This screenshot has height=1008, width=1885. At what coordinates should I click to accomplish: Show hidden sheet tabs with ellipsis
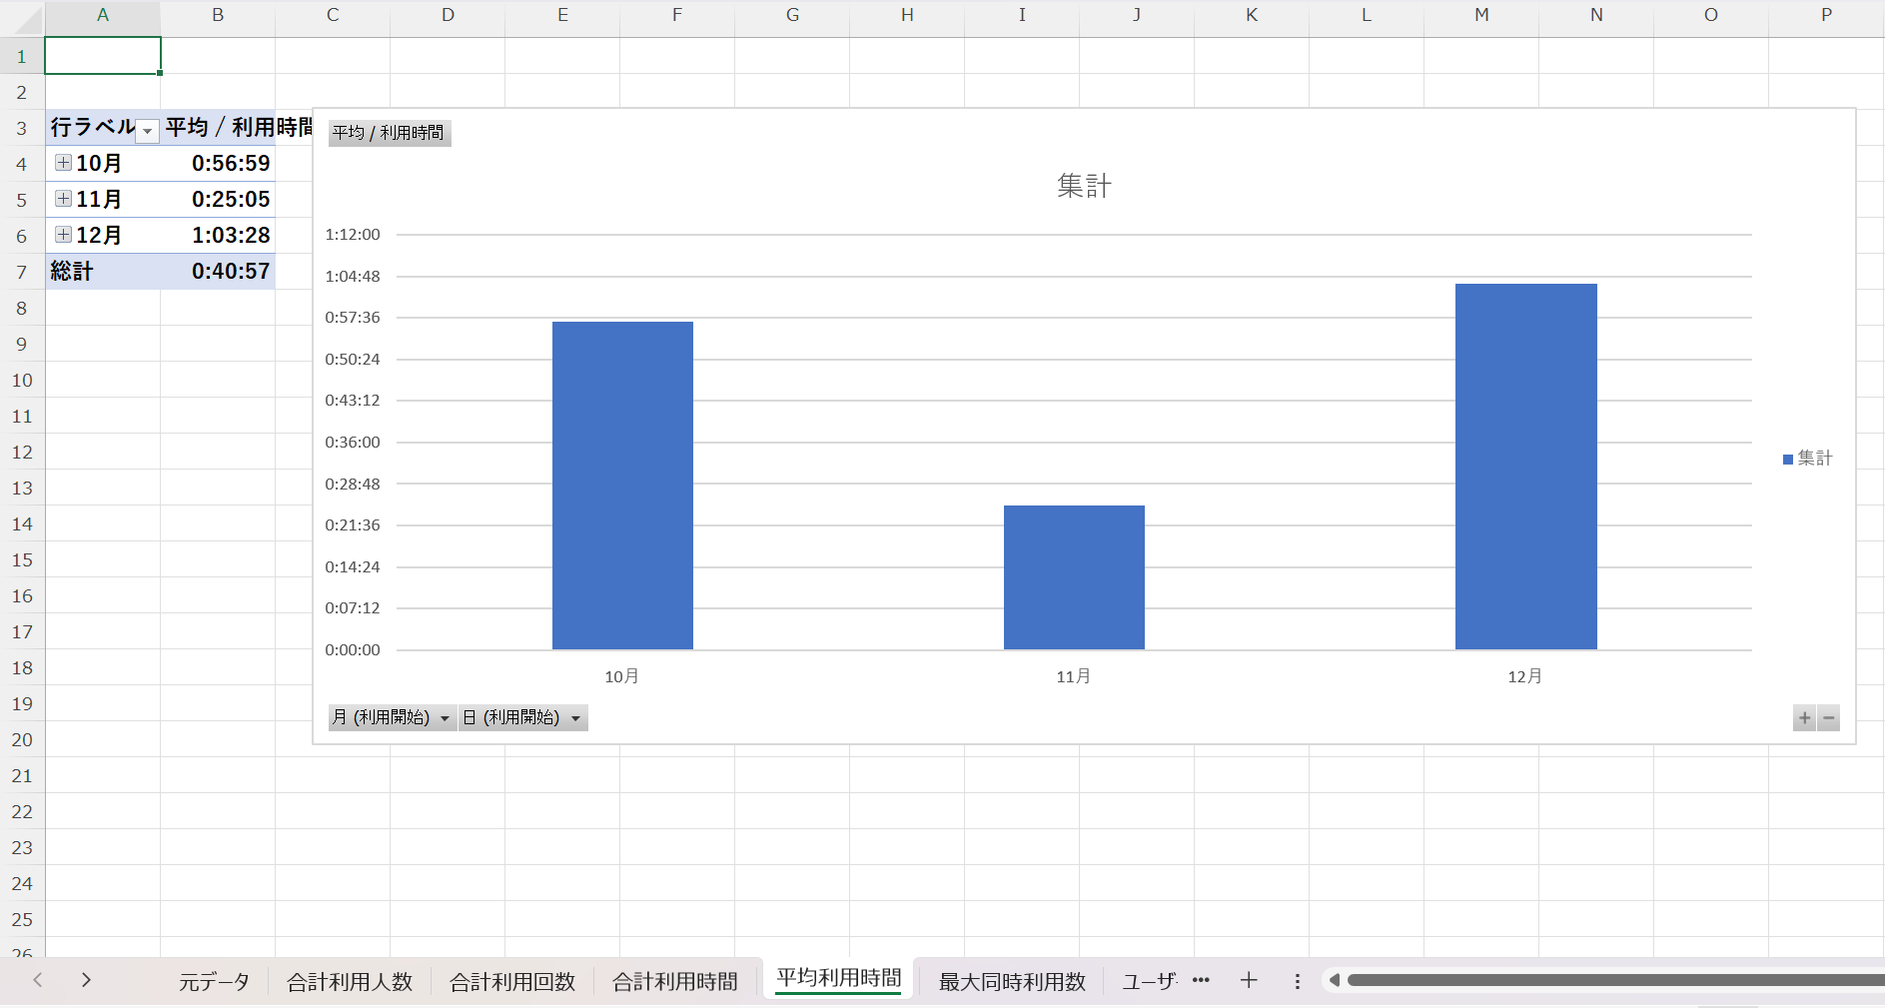[x=1201, y=981]
